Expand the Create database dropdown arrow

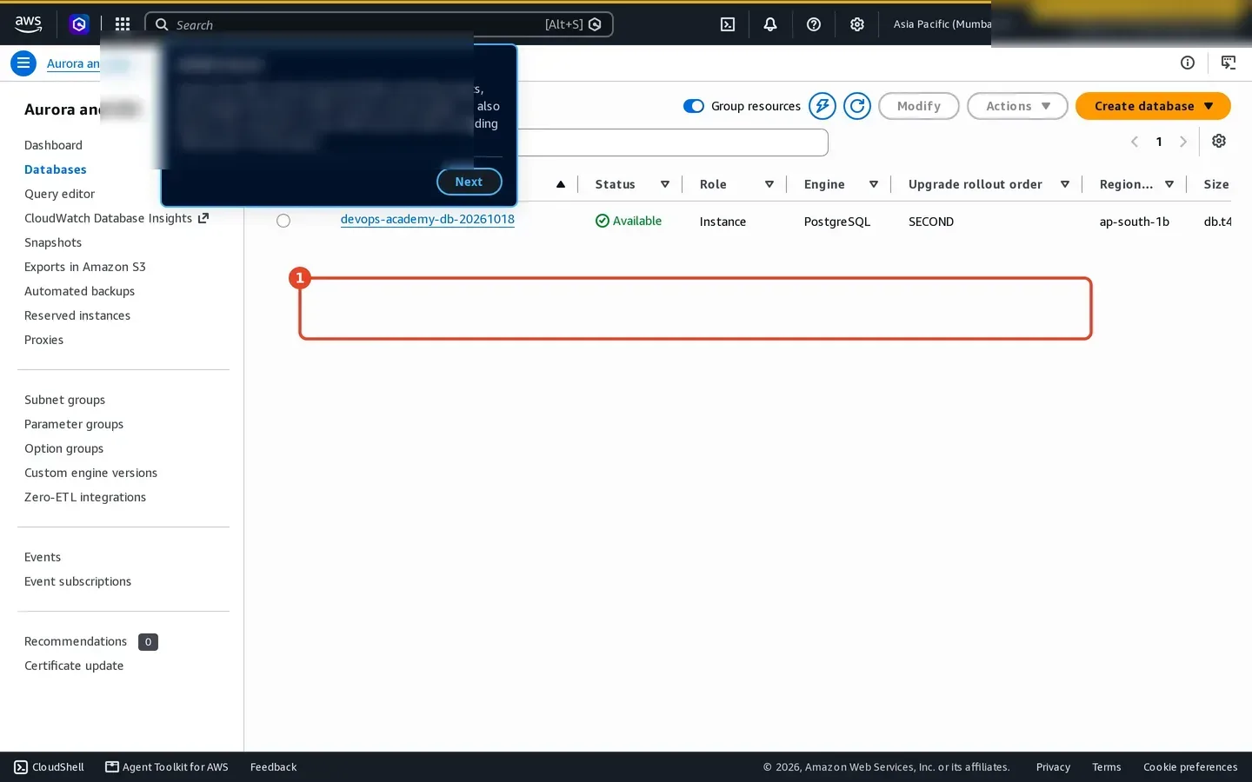tap(1209, 106)
